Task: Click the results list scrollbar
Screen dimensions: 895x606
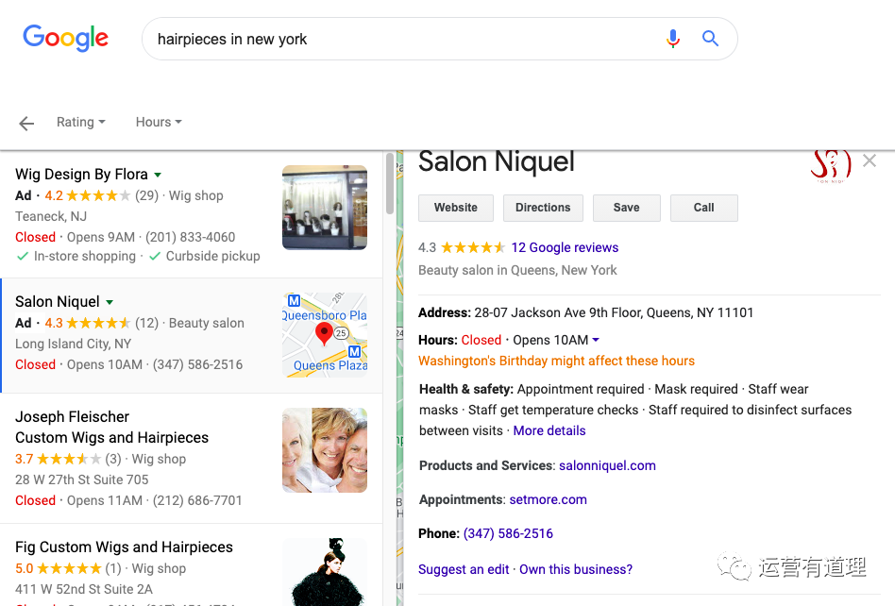Action: pyautogui.click(x=390, y=185)
